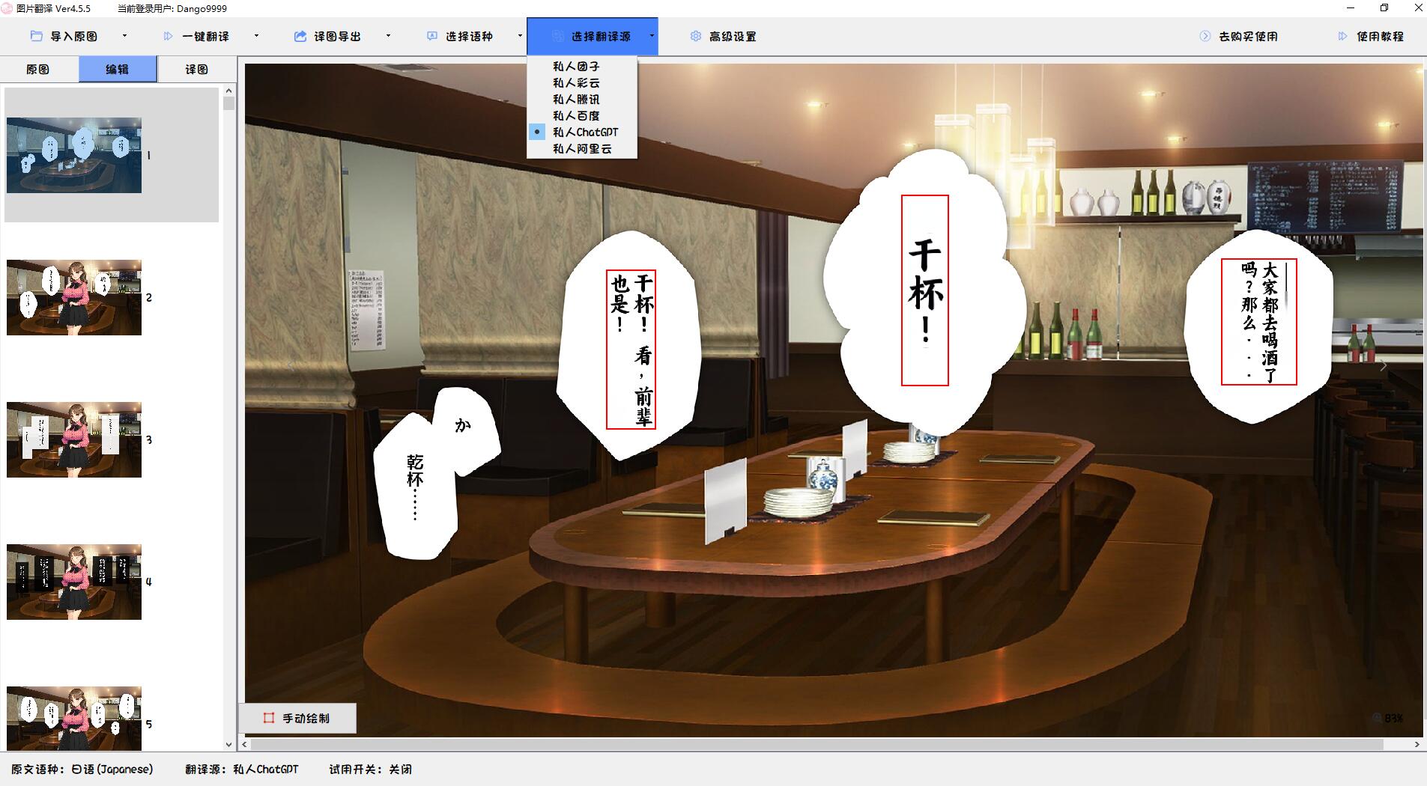Select the 大家都去喝酒了吗 text box

tap(1259, 322)
